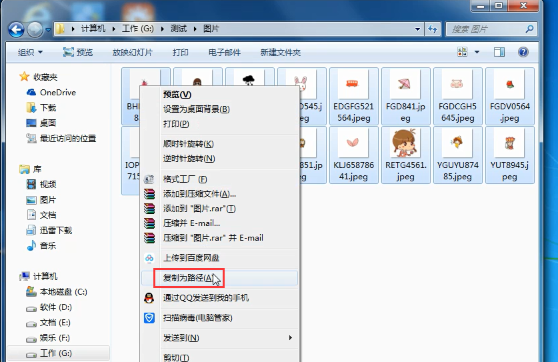Viewport: 558px width, 362px height.
Task: Click the refresh button beside address bar
Action: click(433, 29)
